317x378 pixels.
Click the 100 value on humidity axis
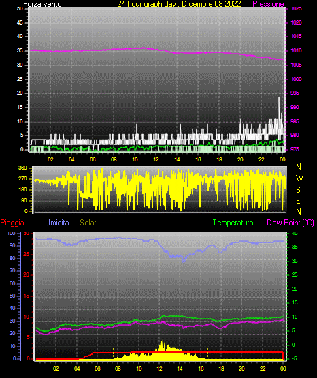[11, 233]
